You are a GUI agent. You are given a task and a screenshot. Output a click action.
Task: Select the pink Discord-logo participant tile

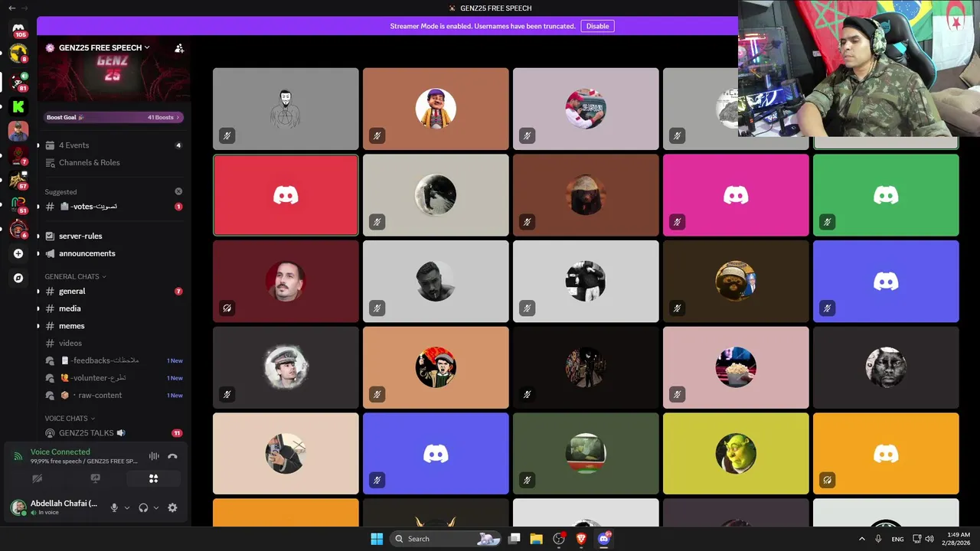(x=736, y=195)
